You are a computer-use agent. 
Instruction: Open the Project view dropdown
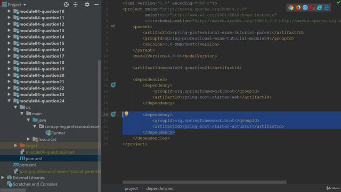25,5
